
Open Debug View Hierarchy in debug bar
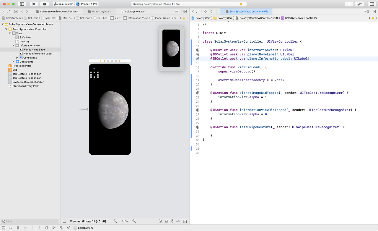[47, 228]
